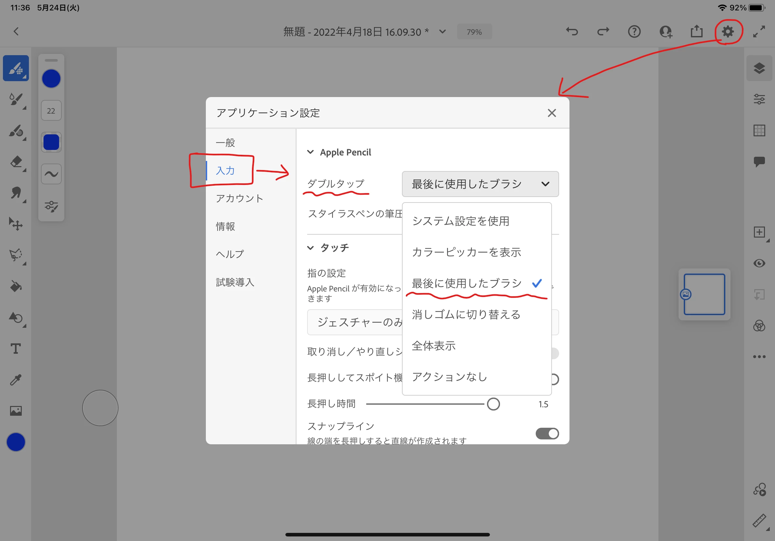Viewport: 775px width, 541px height.
Task: Collapse the タッチ section chevron
Action: pos(310,248)
